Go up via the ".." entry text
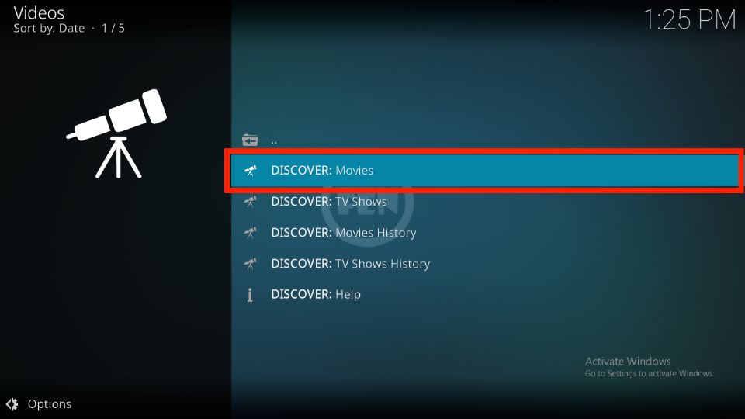This screenshot has height=419, width=745. [274, 141]
